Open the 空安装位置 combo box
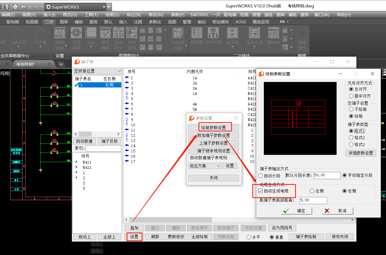 click(x=97, y=71)
